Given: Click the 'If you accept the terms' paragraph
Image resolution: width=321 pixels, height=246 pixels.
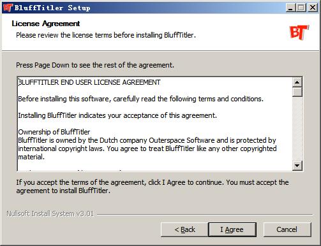Looking at the screenshot, I should [153, 187].
